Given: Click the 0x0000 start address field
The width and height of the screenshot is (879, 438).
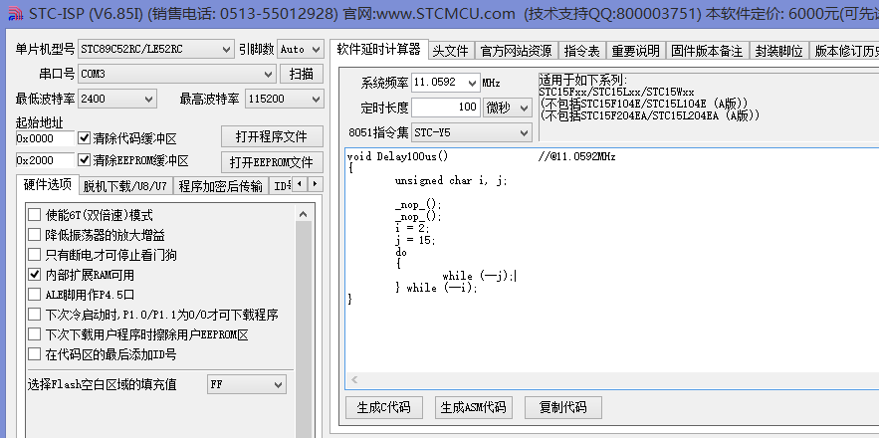Looking at the screenshot, I should [45, 138].
